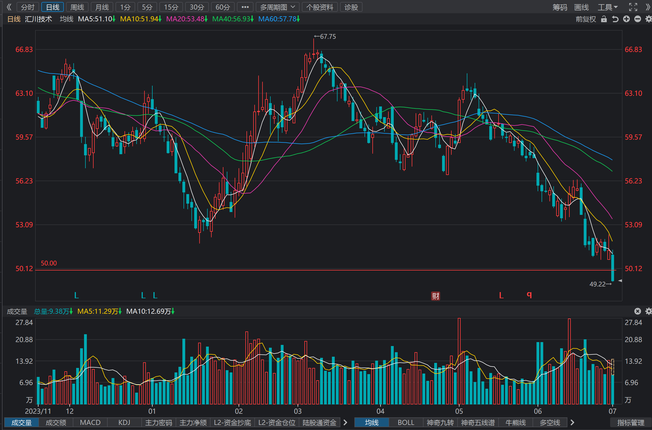Click the MA5:51.10 moving average label

pos(97,19)
